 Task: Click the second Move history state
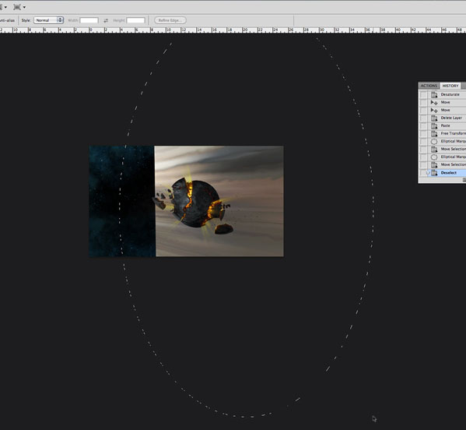[447, 110]
